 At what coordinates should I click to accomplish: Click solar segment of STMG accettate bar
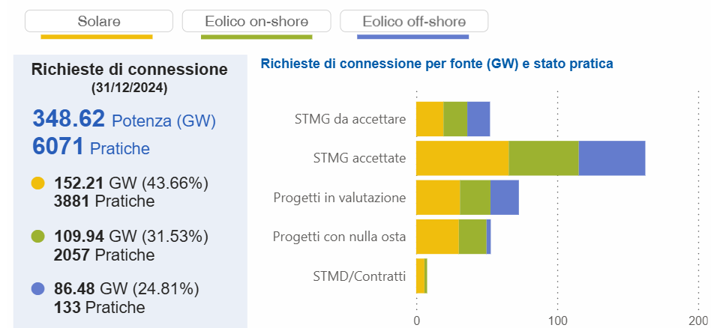pyautogui.click(x=463, y=158)
